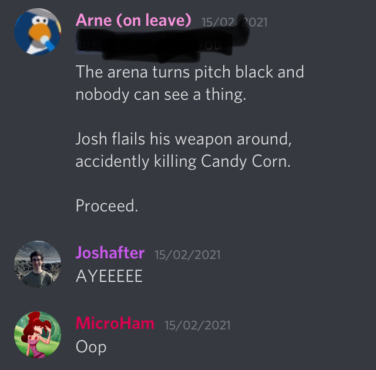Click the line 'nobody can see a thing.'
The width and height of the screenshot is (376, 370).
click(x=161, y=95)
